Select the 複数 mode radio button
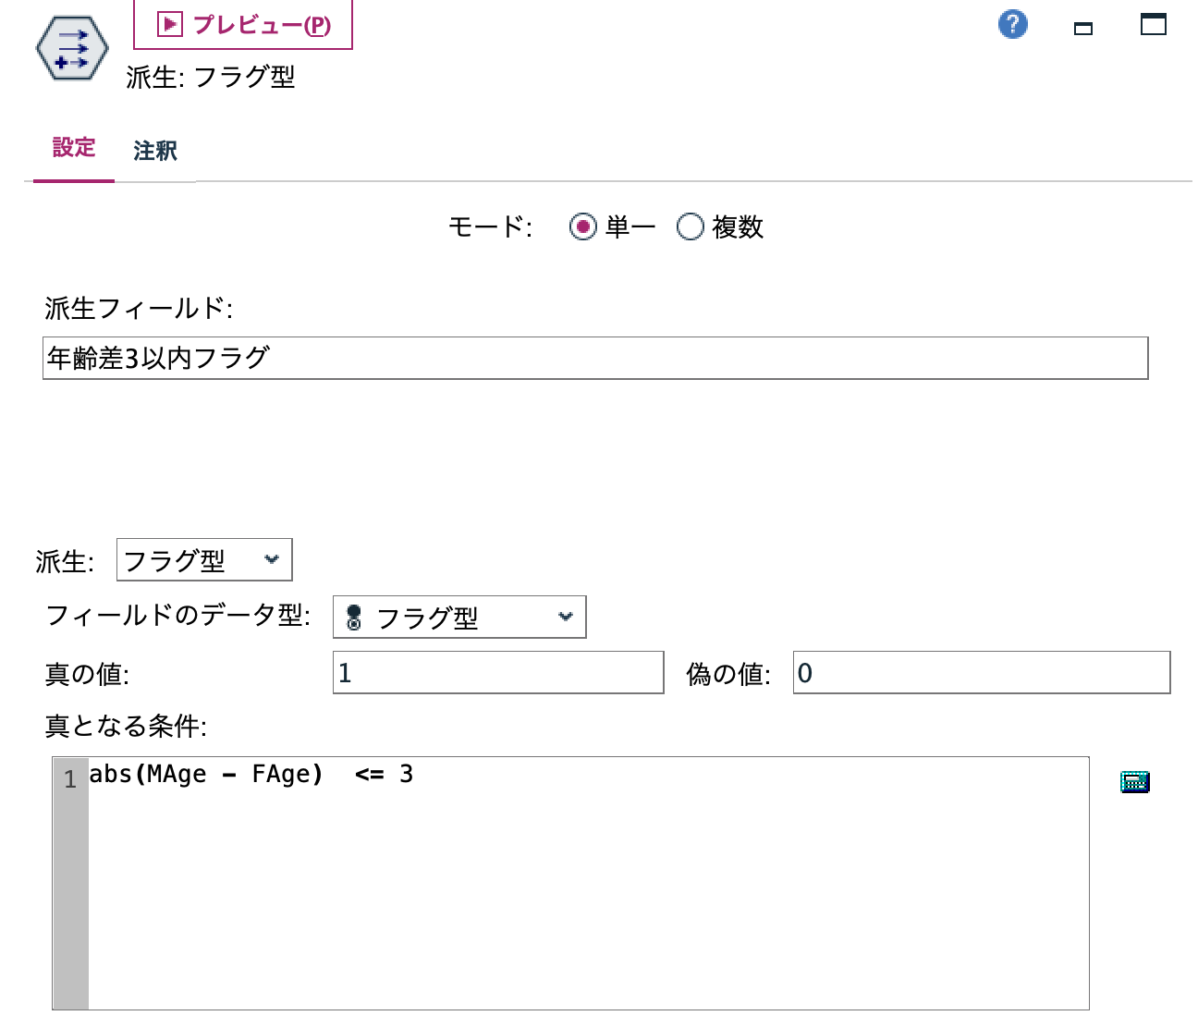 coord(690,227)
